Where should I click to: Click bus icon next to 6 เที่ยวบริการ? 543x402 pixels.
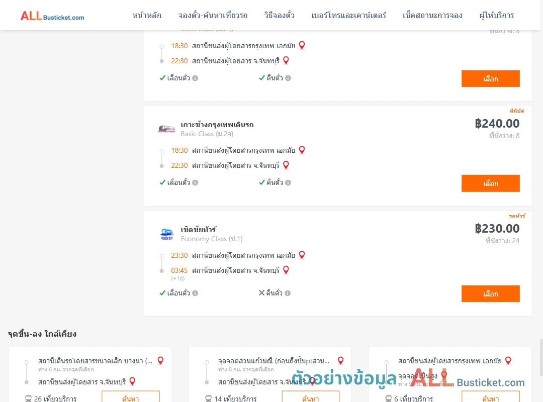coord(389,398)
